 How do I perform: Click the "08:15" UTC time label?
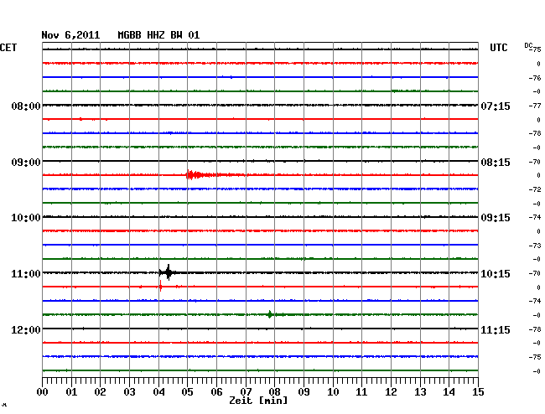[496, 163]
